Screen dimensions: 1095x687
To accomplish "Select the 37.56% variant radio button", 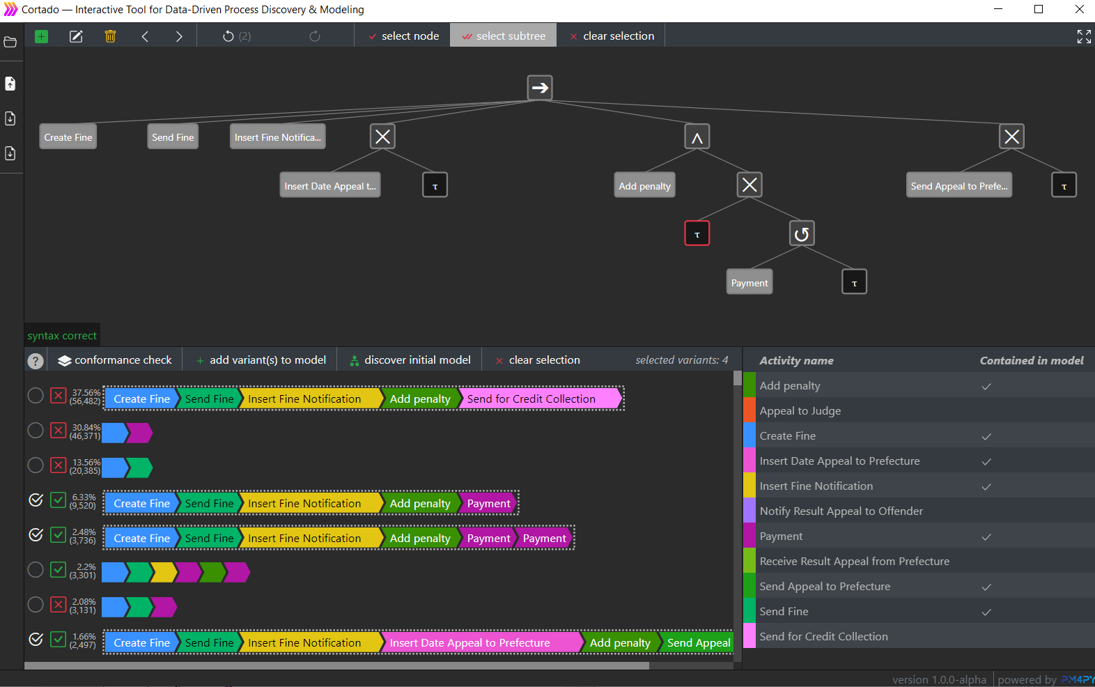I will (x=36, y=396).
